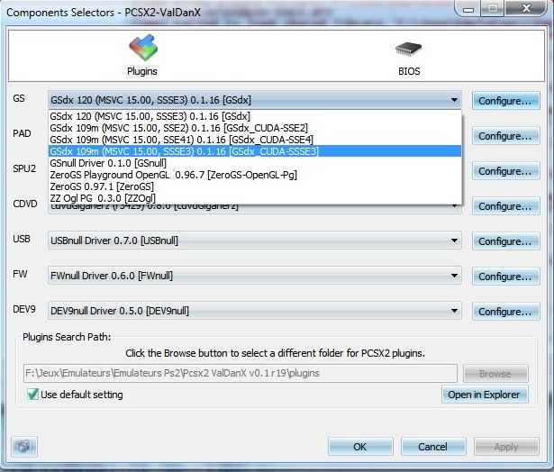The height and width of the screenshot is (472, 554).
Task: Click the PAD label
Action: coord(22,133)
